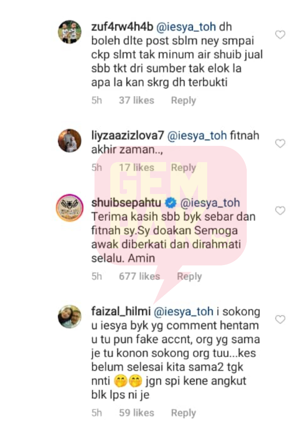Viewport: 305px width, 429px height.
Task: Open the zuf4rw4h4b username link
Action: pos(122,27)
